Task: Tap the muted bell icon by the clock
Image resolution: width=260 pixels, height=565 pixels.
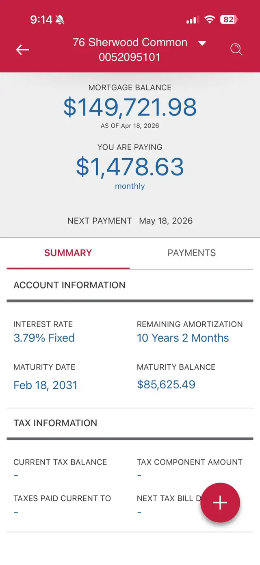Action: 60,20
